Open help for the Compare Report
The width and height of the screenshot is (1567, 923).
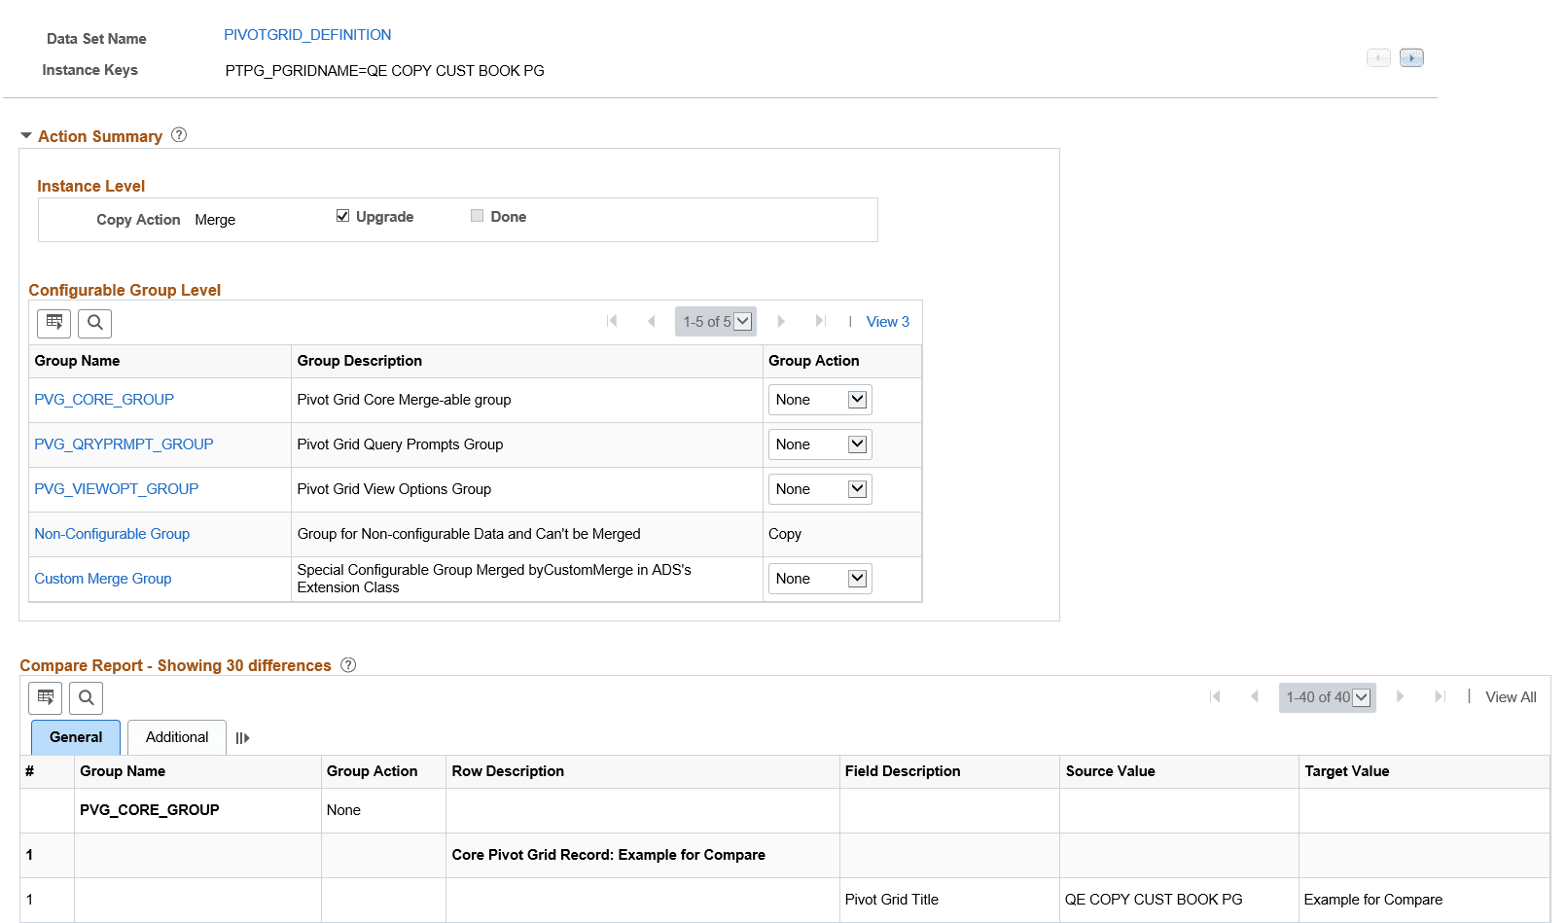click(x=348, y=664)
